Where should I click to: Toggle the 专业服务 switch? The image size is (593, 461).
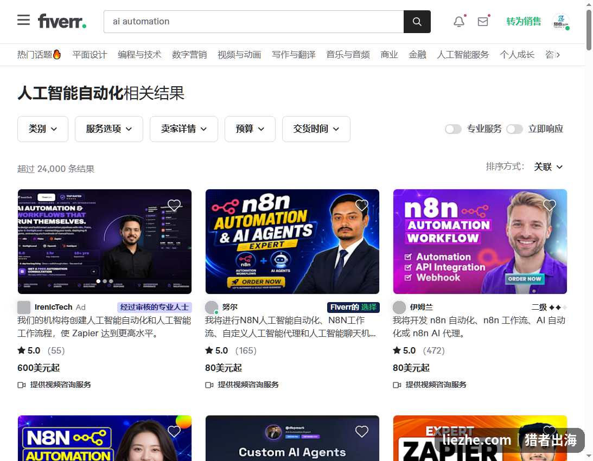pos(453,129)
